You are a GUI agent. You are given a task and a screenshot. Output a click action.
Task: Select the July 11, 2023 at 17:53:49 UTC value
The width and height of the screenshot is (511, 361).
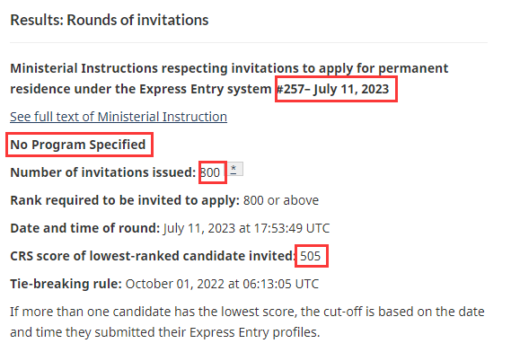click(246, 228)
